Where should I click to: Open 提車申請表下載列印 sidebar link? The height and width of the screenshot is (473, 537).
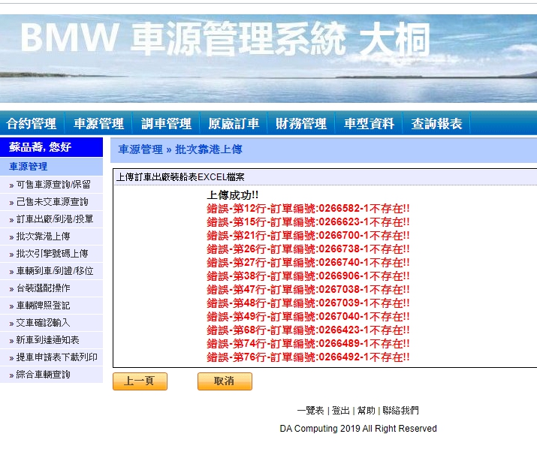(x=57, y=357)
